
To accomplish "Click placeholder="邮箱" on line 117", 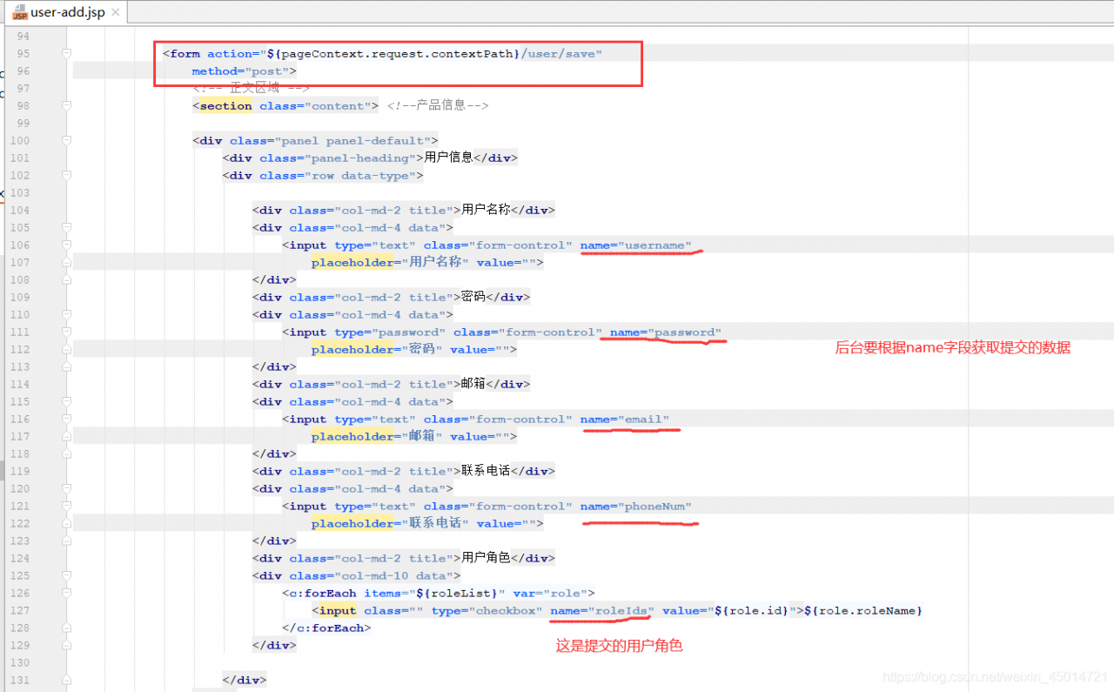I will point(378,437).
